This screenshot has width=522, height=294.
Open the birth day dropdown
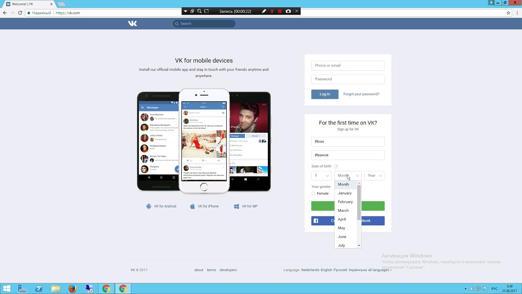[321, 176]
